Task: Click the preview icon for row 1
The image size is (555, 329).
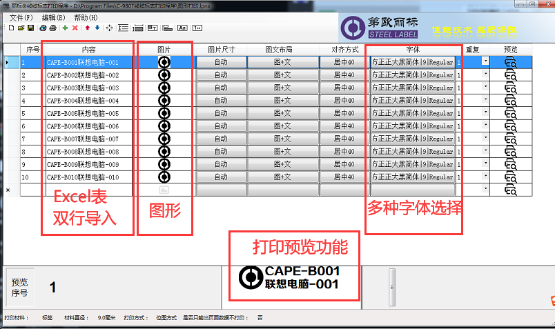Action: point(510,63)
